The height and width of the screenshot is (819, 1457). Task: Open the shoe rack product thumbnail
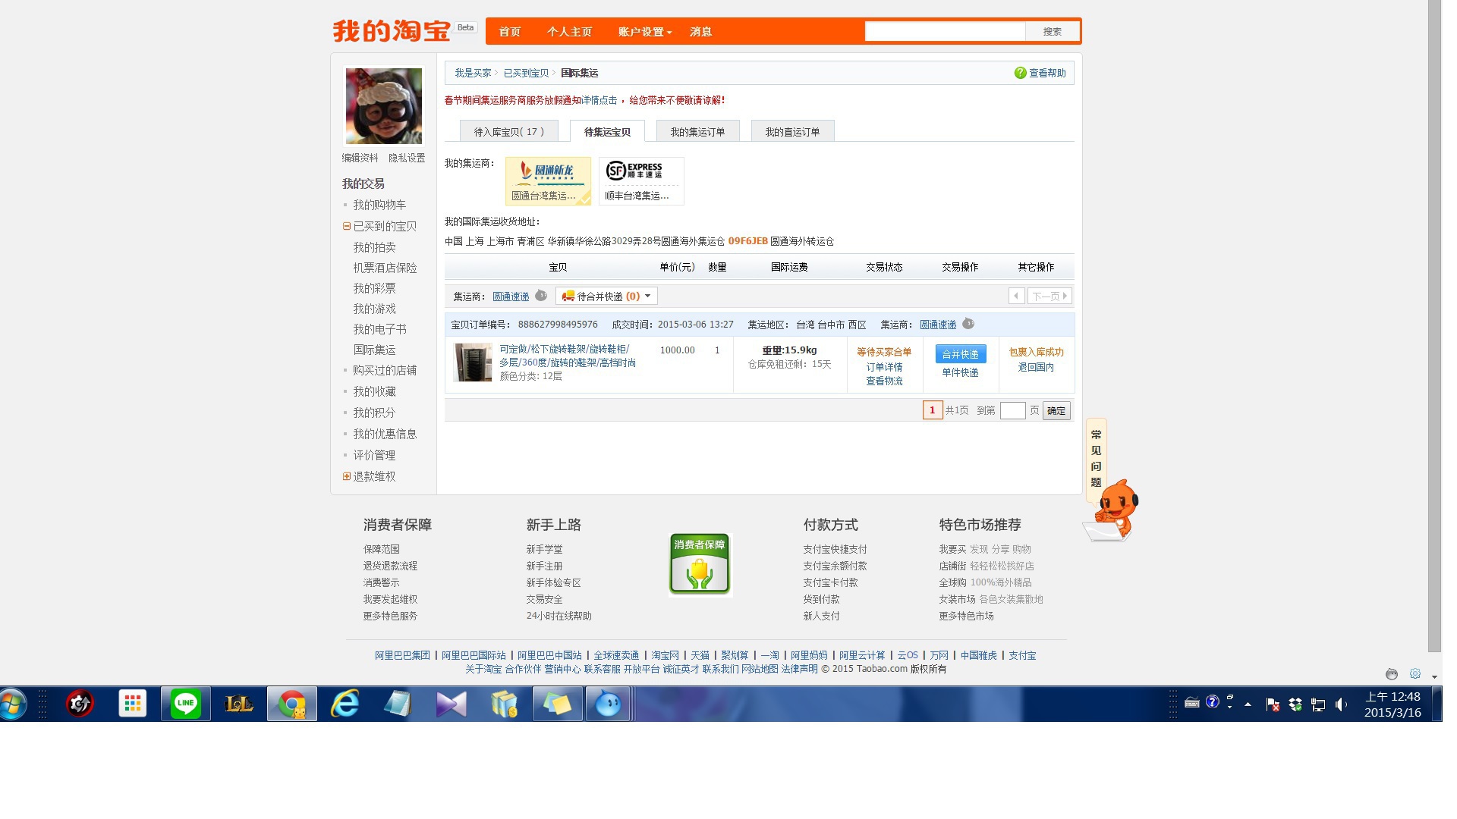pyautogui.click(x=473, y=362)
